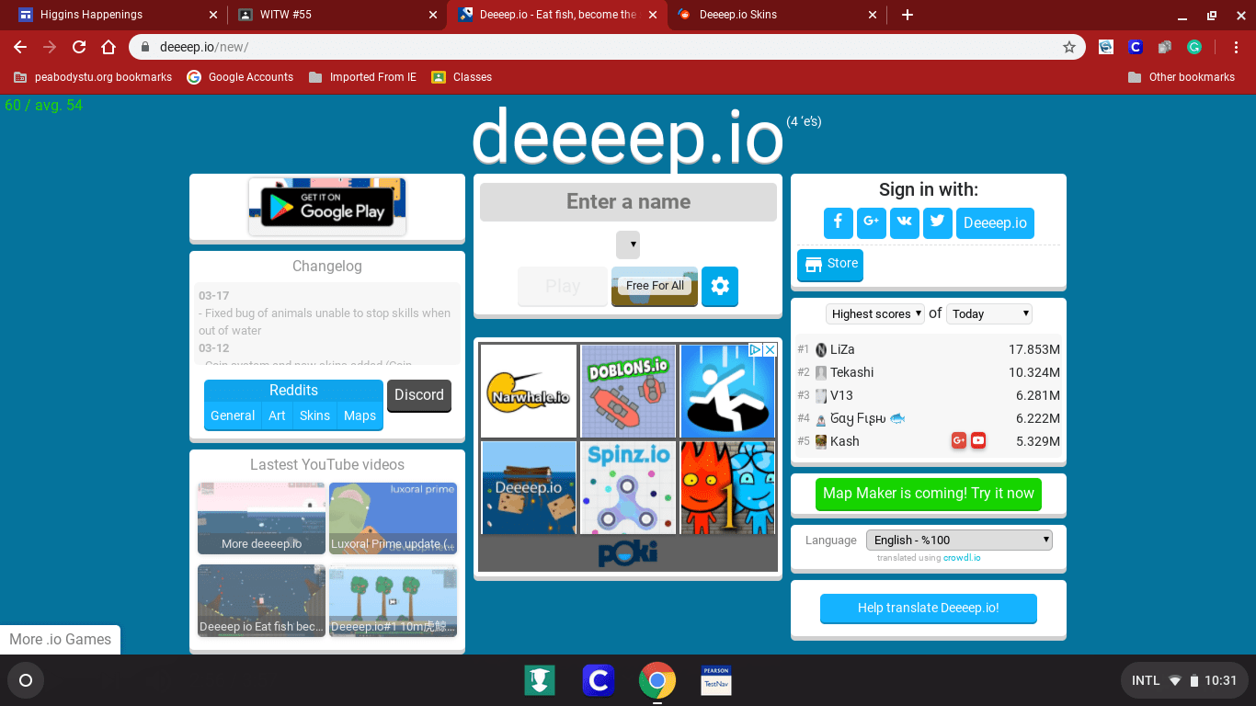This screenshot has height=706, width=1256.
Task: Expand the Highest scores dropdown
Action: (x=874, y=313)
